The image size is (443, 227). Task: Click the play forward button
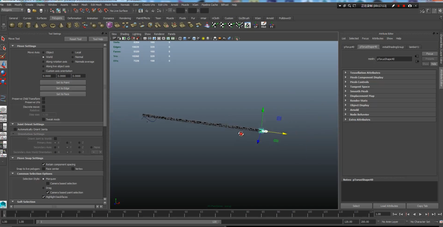420,214
